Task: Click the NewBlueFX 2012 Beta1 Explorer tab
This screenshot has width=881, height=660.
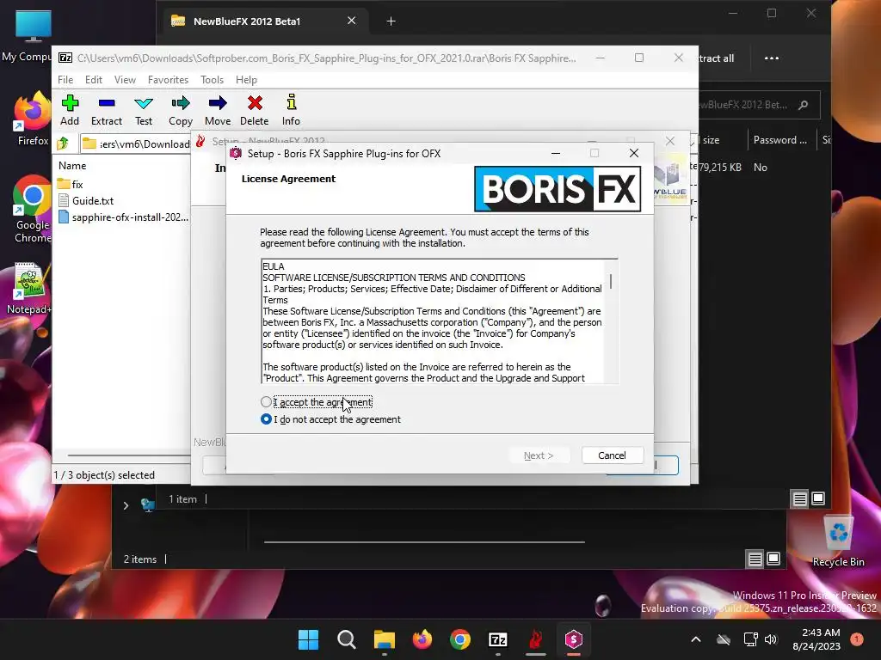Action: click(264, 21)
